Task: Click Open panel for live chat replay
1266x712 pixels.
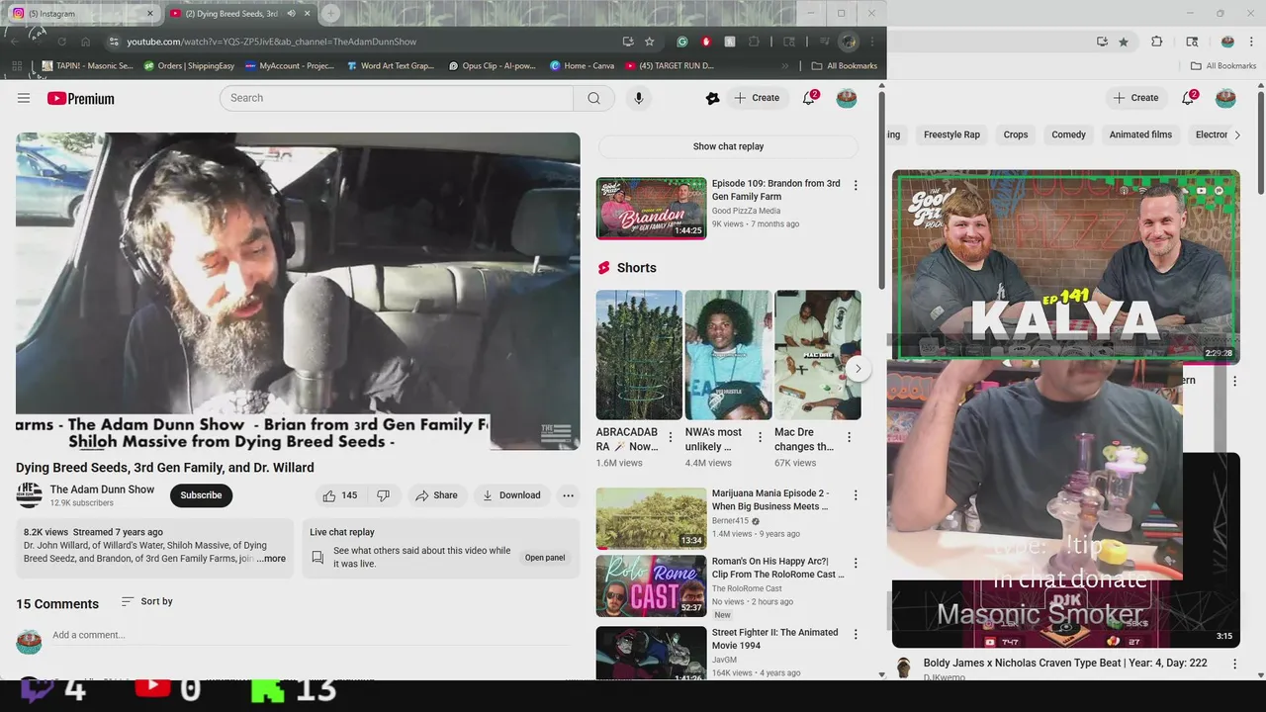Action: pos(545,558)
